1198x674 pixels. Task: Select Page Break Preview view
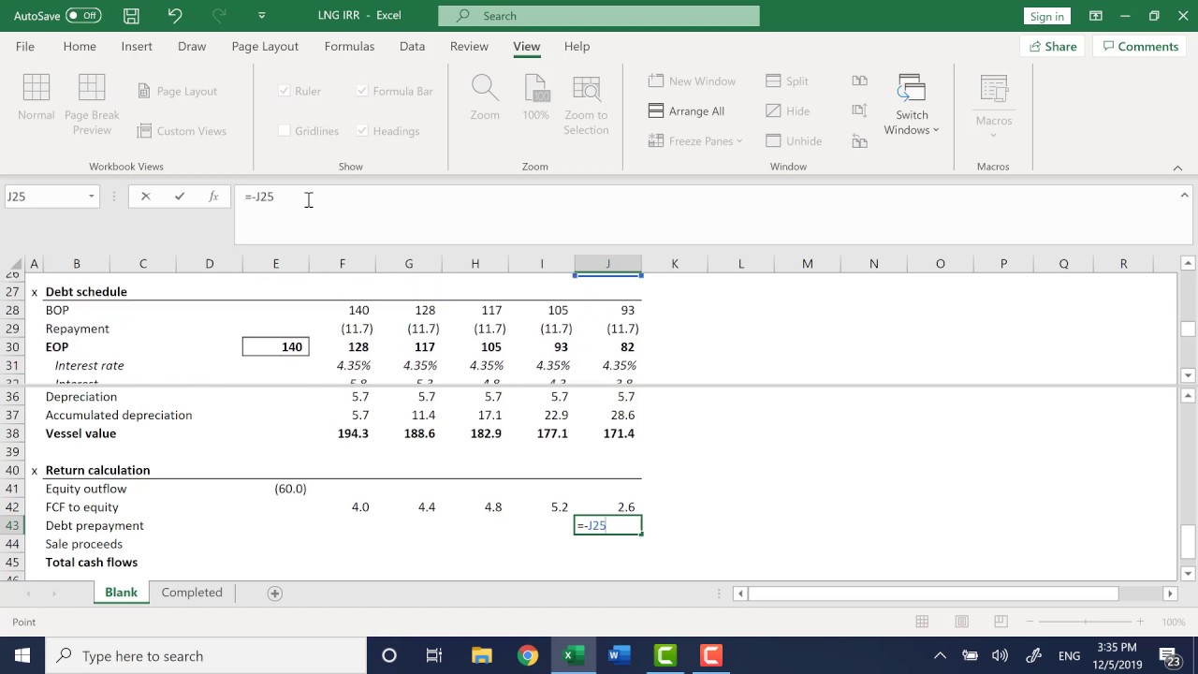[x=92, y=104]
